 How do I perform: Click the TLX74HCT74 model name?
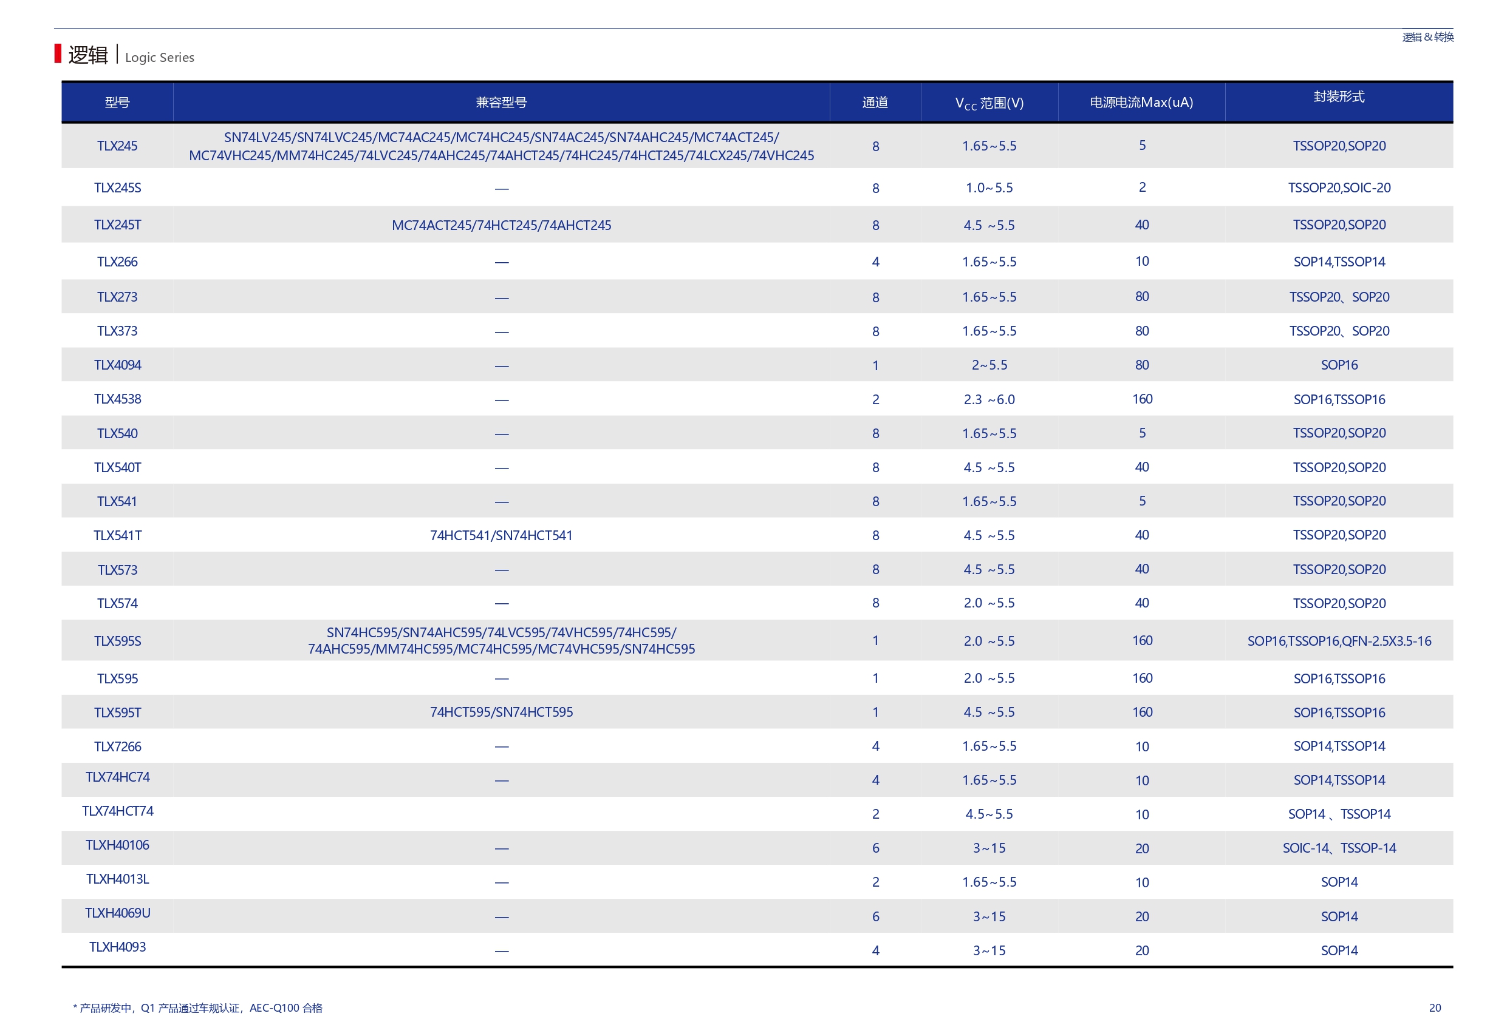117,811
